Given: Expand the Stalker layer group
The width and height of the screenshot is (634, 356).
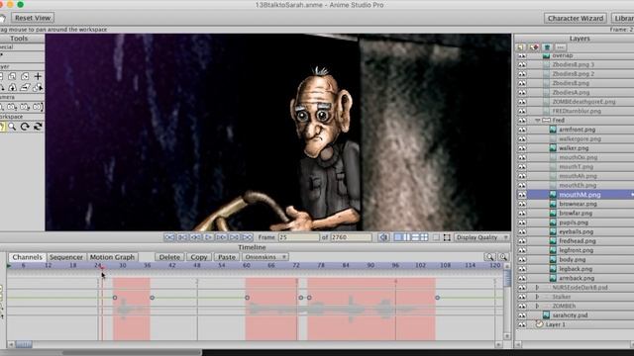Looking at the screenshot, I should click(x=537, y=297).
